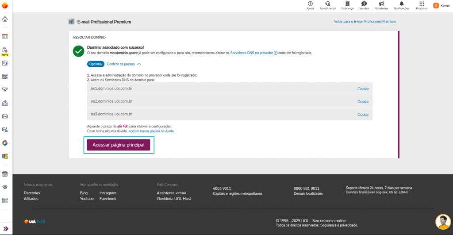Open Instagram footer link

108,193
